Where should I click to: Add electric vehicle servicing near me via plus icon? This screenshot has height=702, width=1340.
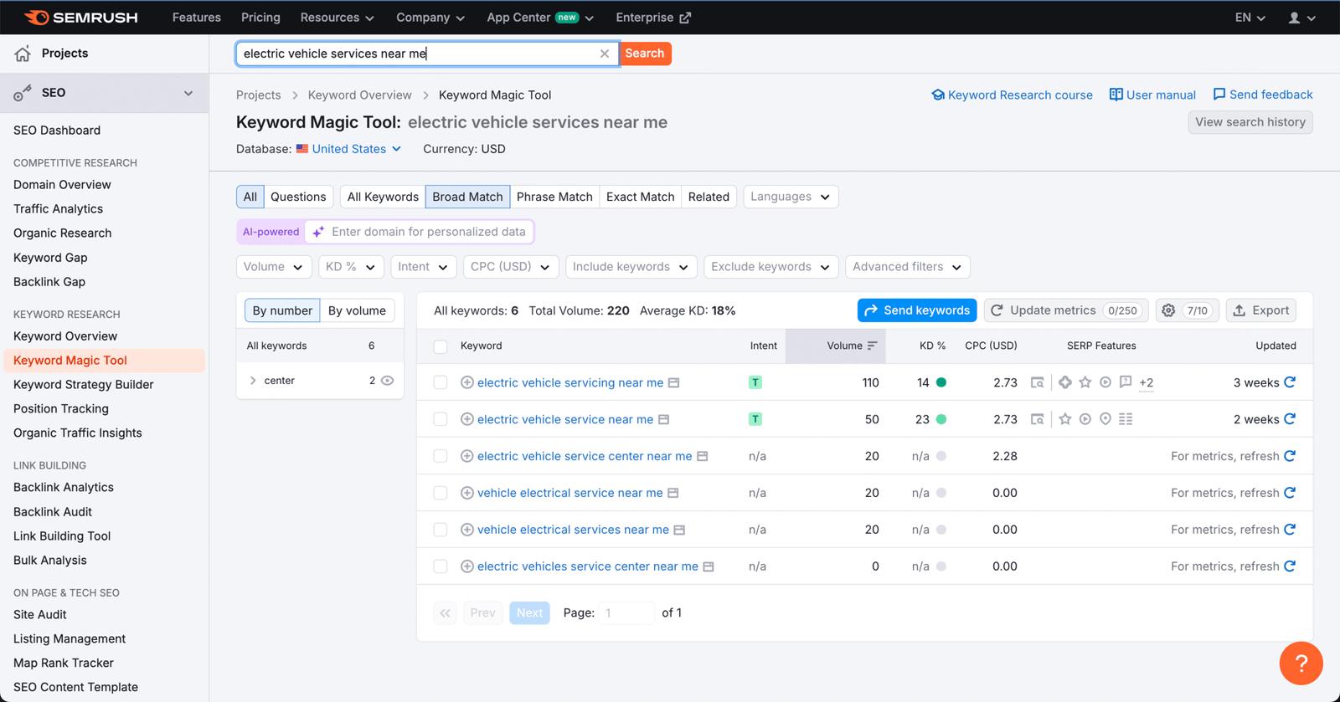(x=467, y=382)
